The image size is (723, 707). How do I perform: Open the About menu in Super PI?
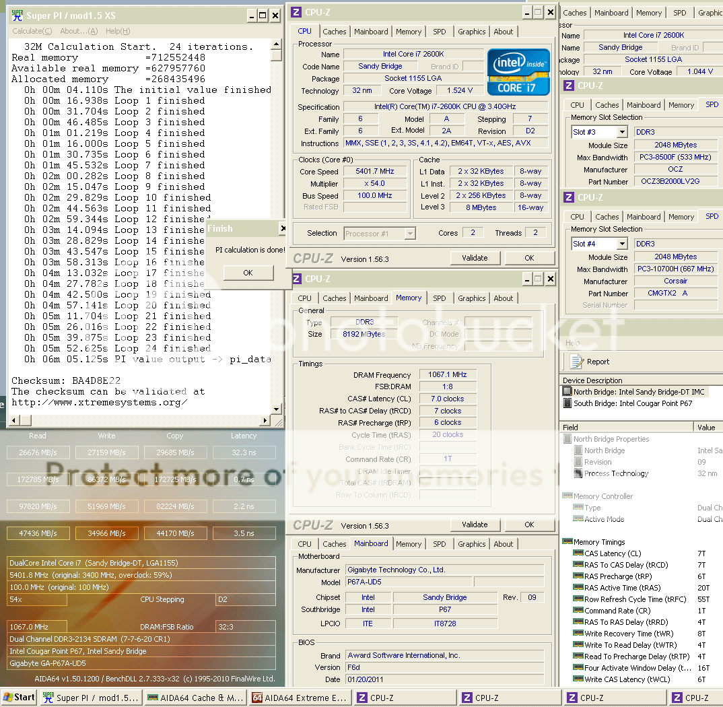tap(79, 31)
